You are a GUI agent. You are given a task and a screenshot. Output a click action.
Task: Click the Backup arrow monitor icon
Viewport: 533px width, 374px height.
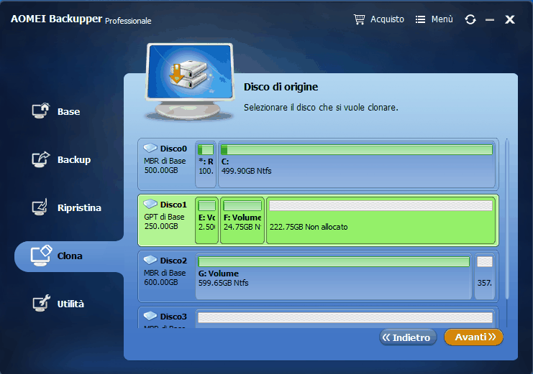point(41,159)
